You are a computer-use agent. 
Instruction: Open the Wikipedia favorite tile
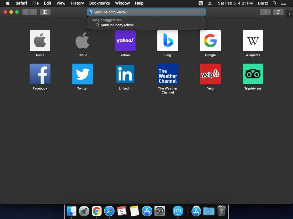pyautogui.click(x=253, y=40)
